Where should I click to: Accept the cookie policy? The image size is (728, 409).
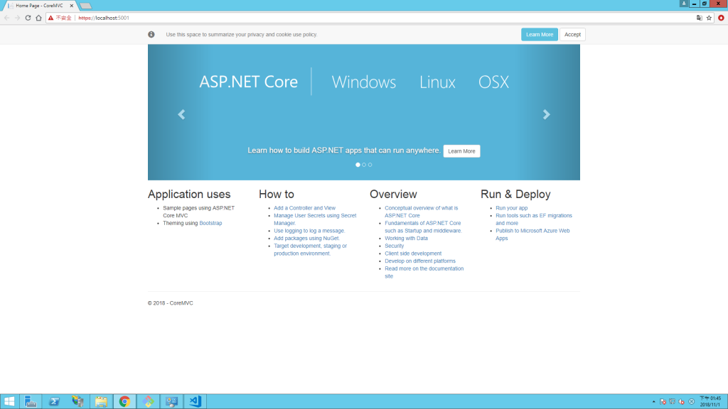pos(572,34)
